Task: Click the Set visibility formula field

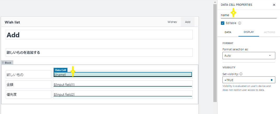Action: (x=246, y=80)
